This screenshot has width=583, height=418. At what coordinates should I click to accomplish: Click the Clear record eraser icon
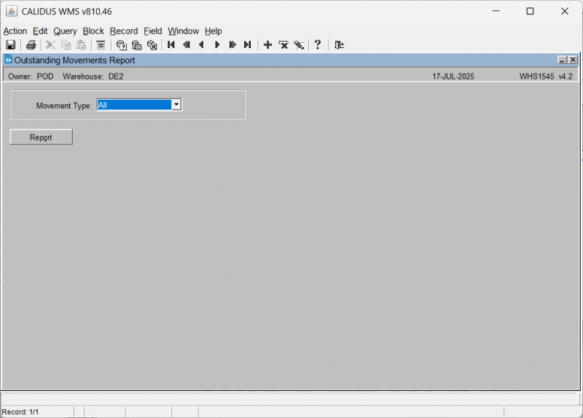pyautogui.click(x=299, y=45)
